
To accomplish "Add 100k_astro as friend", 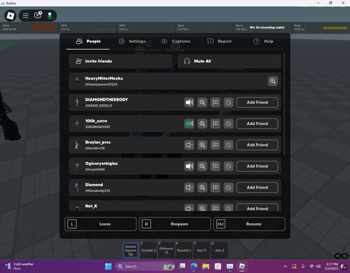I will click(258, 124).
